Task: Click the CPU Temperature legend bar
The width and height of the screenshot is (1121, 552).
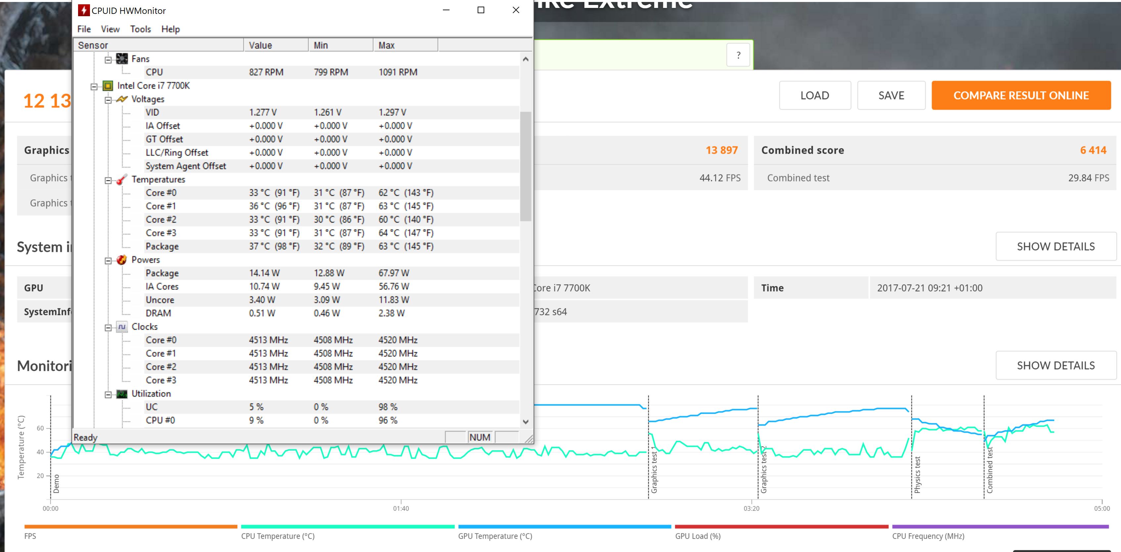Action: pos(347,526)
